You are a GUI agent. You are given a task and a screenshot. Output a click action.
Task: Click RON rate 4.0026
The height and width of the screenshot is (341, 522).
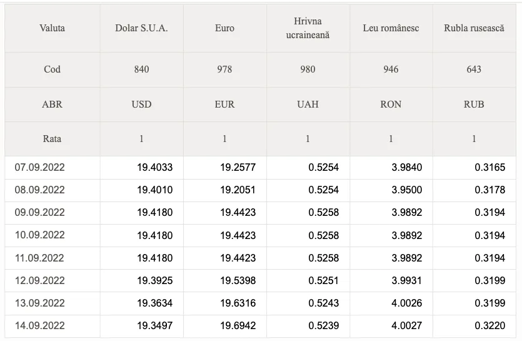[x=406, y=303]
